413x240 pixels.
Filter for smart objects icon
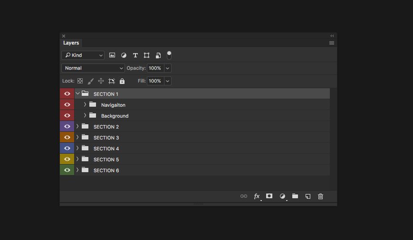[x=158, y=55]
